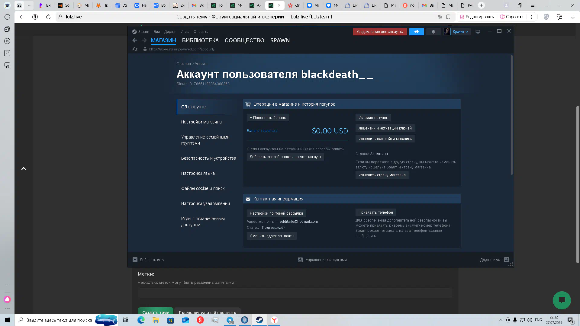Click the Steam forward navigation arrow
This screenshot has width=580, height=326.
point(144,40)
